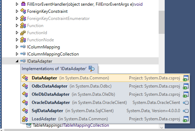The height and width of the screenshot is (131, 195).
Task: Select LoadAdapter implementation
Action: [x=105, y=119]
